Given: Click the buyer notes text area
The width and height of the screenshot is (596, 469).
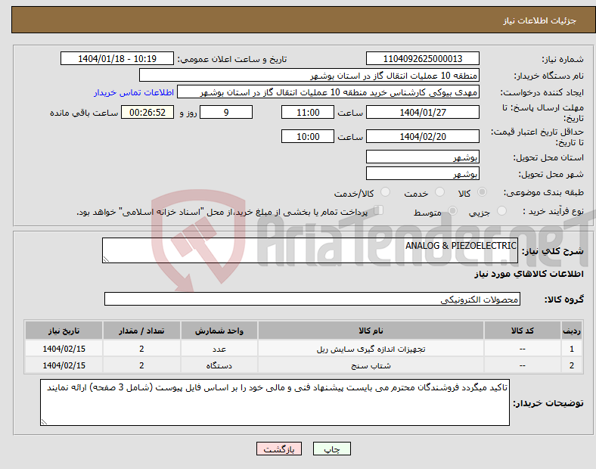Looking at the screenshot, I should click(275, 402).
